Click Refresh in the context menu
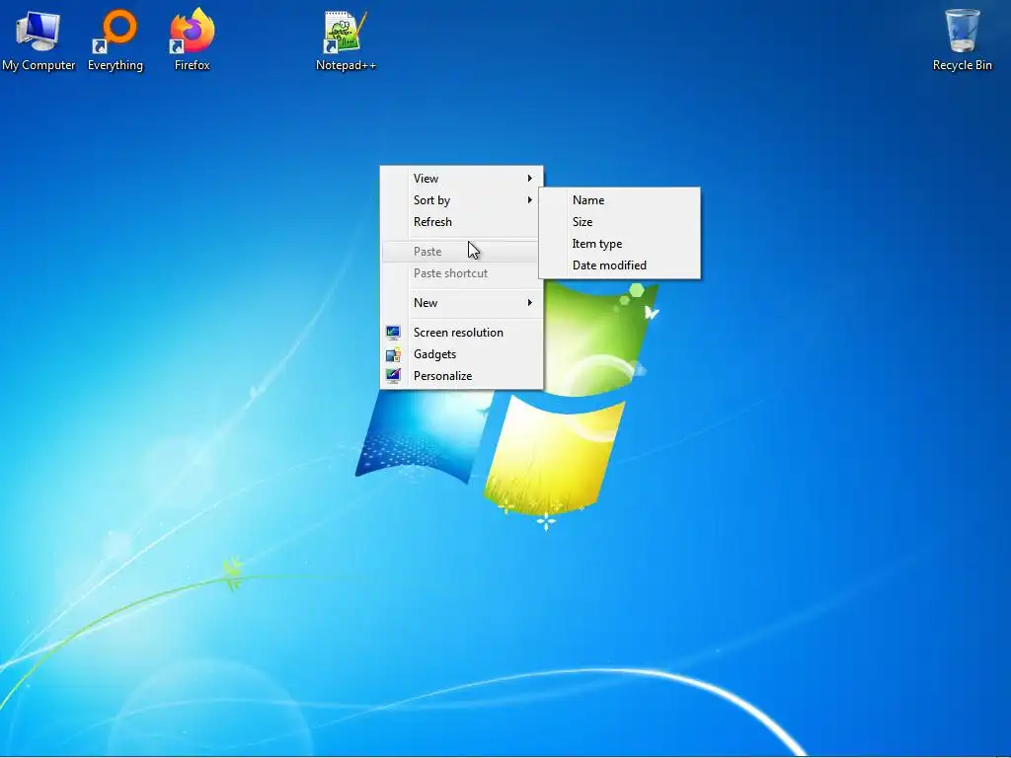This screenshot has height=758, width=1011. coord(461,222)
